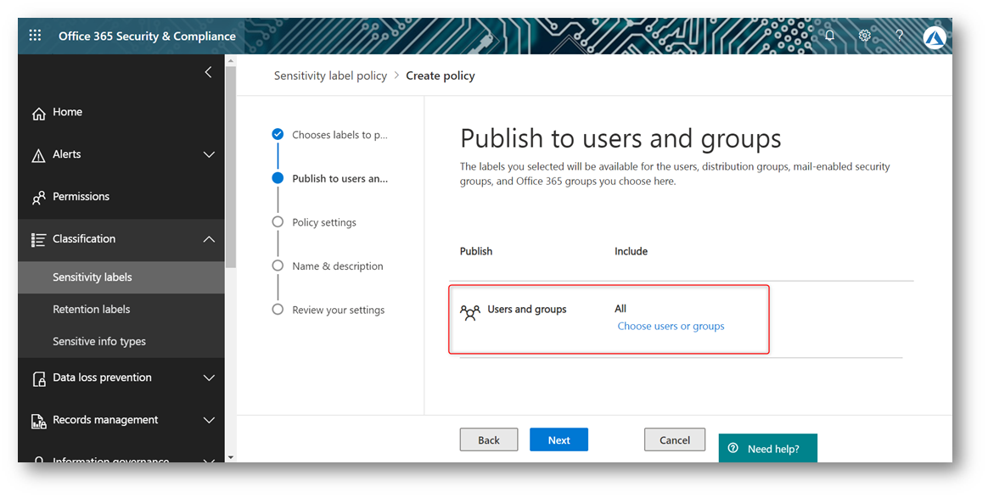The height and width of the screenshot is (498, 988).
Task: Expand the Records management chevron
Action: pos(209,420)
